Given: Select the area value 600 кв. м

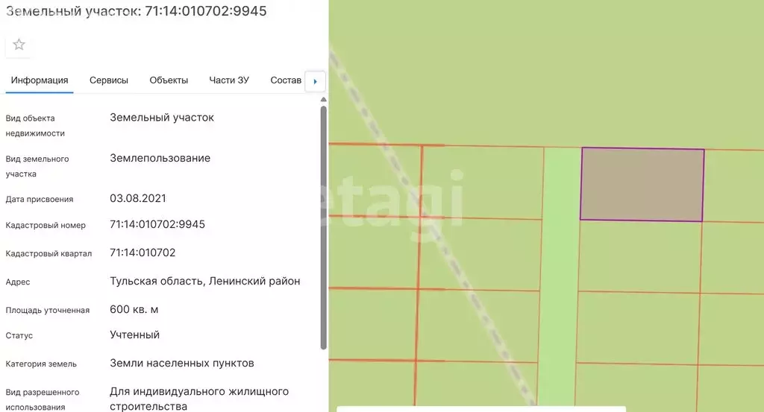Looking at the screenshot, I should (x=134, y=309).
